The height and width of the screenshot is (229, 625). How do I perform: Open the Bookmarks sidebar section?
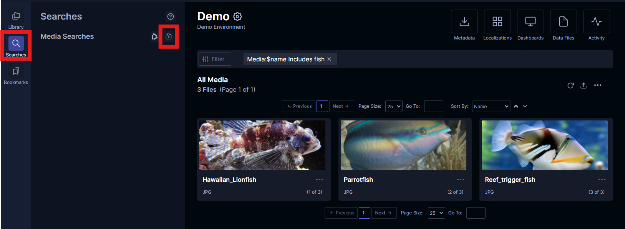click(x=16, y=75)
